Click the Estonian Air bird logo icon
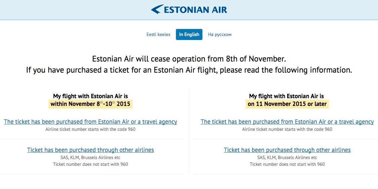378x189 pixels. point(157,9)
